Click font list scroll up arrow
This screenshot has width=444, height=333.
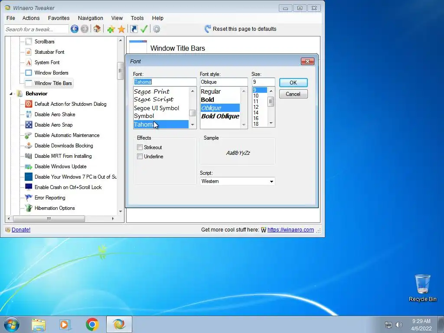pyautogui.click(x=193, y=91)
